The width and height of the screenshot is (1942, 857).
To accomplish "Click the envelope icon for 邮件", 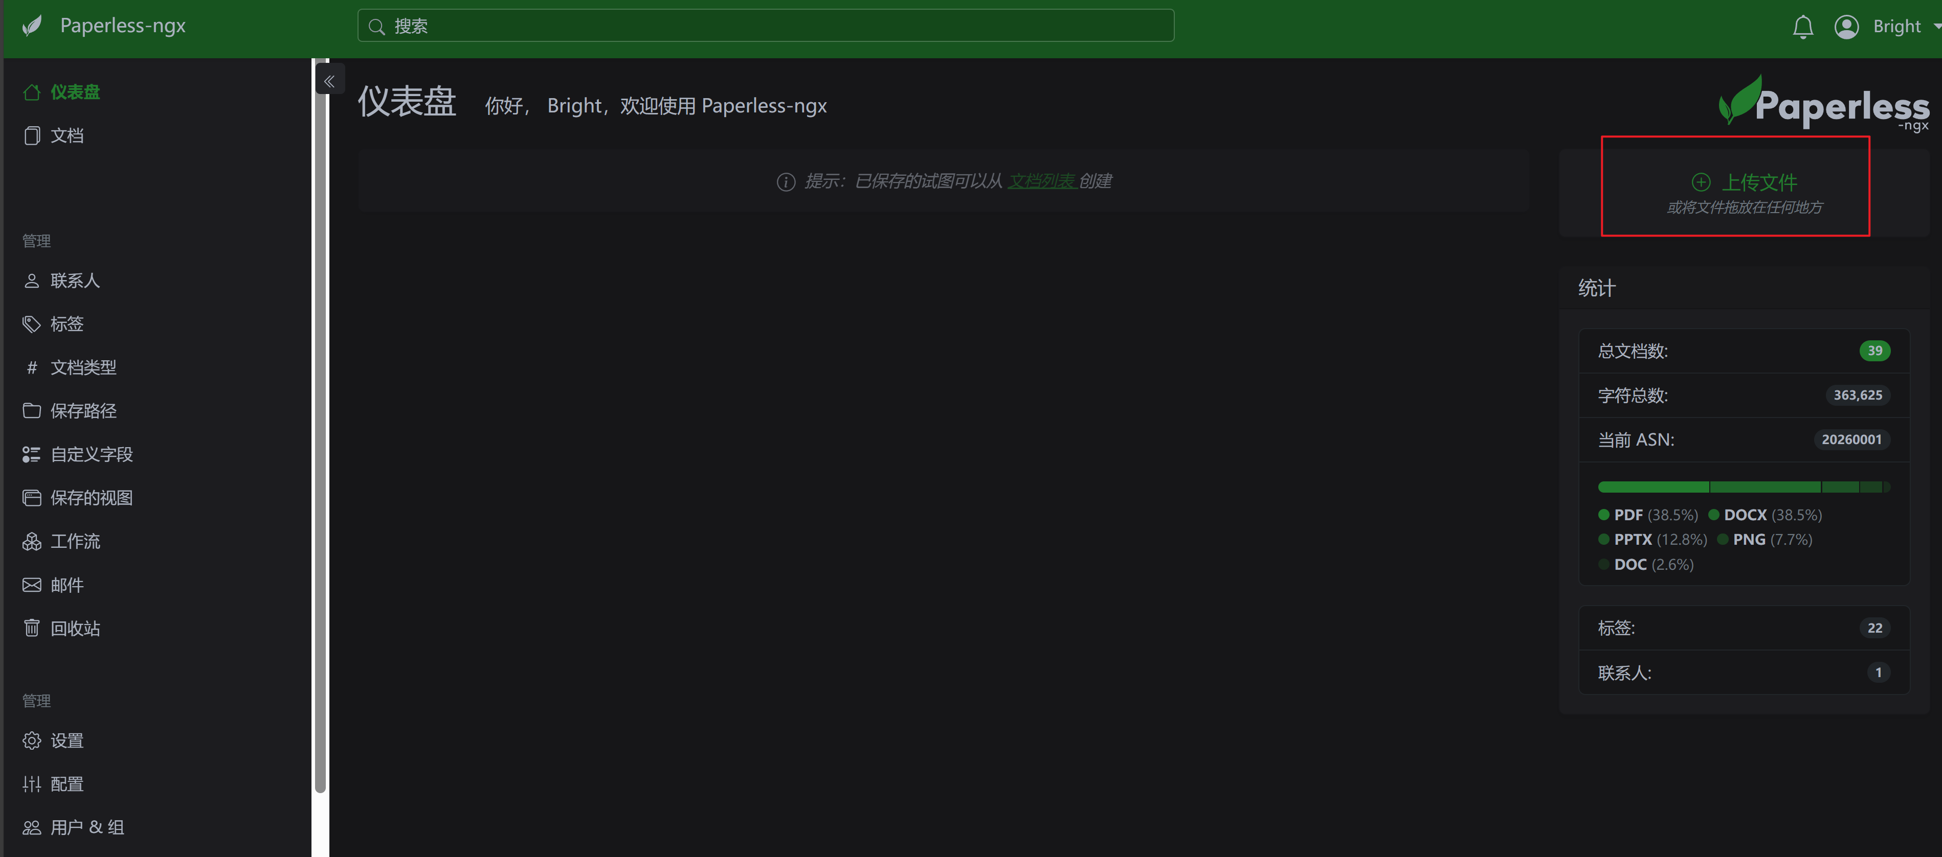I will tap(32, 585).
